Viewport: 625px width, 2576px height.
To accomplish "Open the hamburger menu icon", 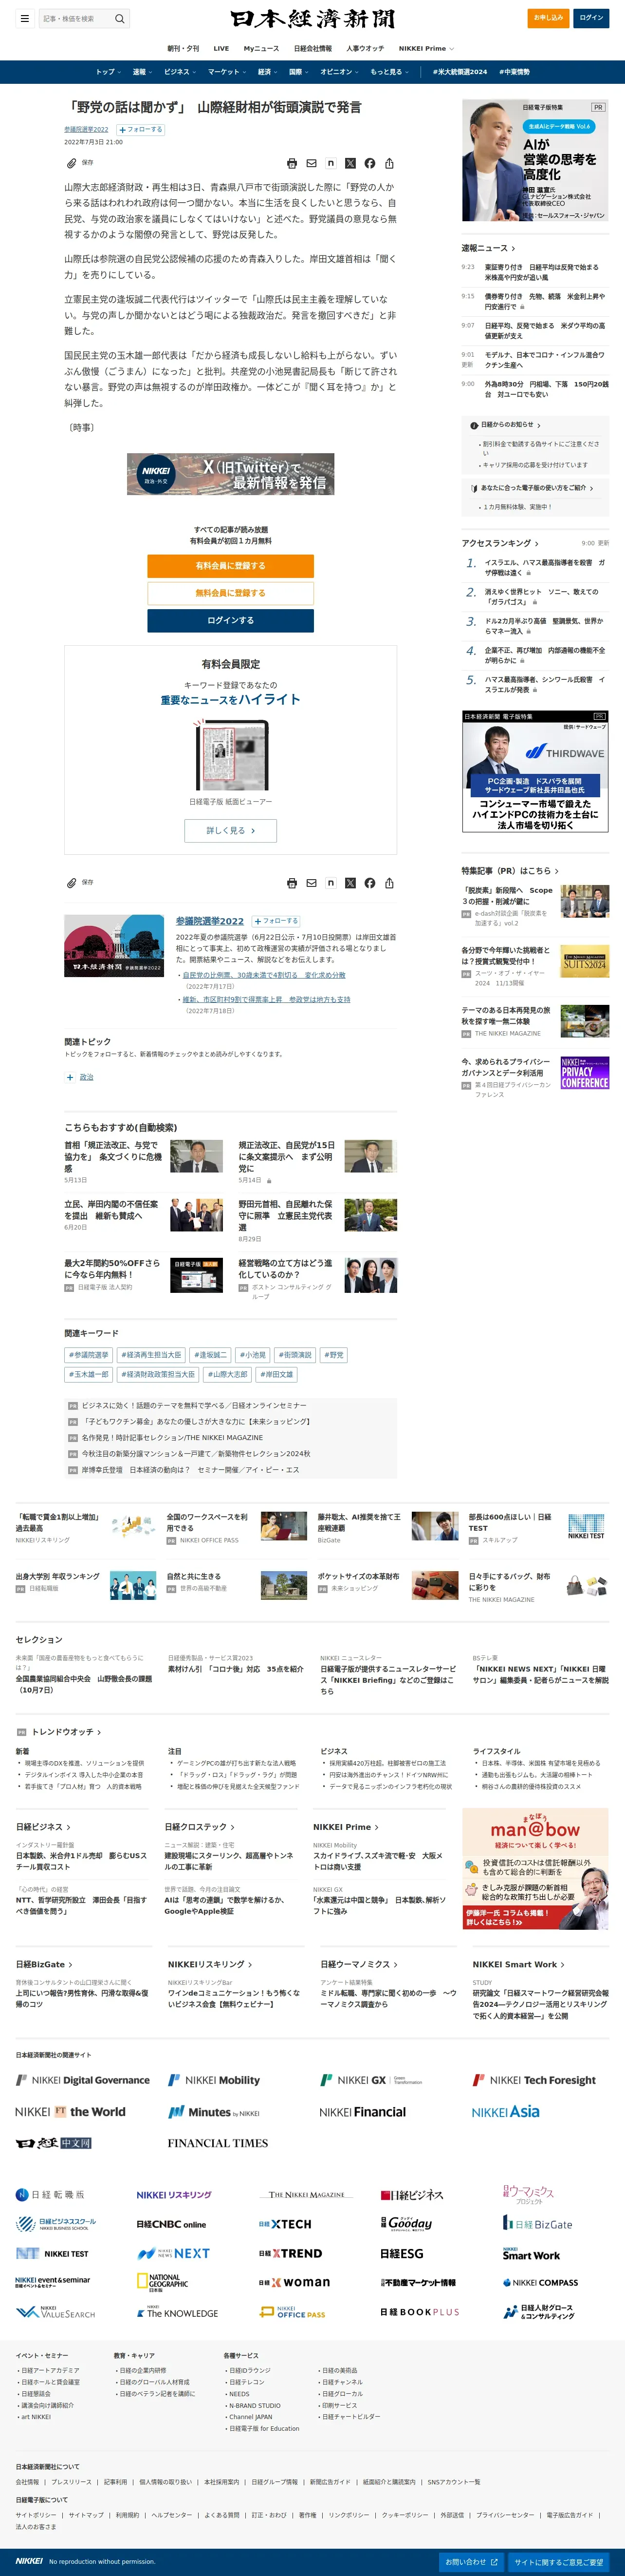I will pos(25,18).
